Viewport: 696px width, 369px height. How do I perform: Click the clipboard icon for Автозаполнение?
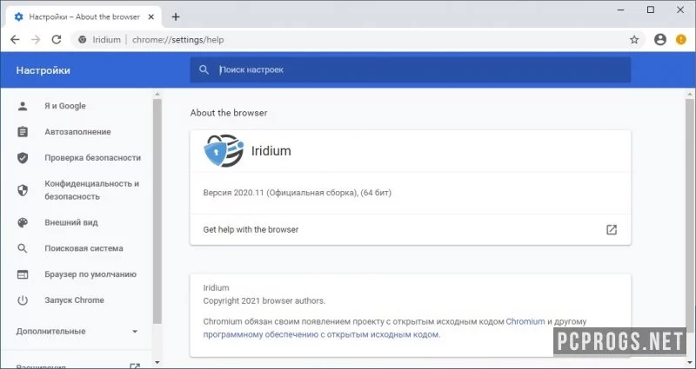pos(23,132)
